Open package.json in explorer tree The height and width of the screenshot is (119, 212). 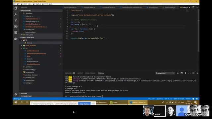point(30,78)
